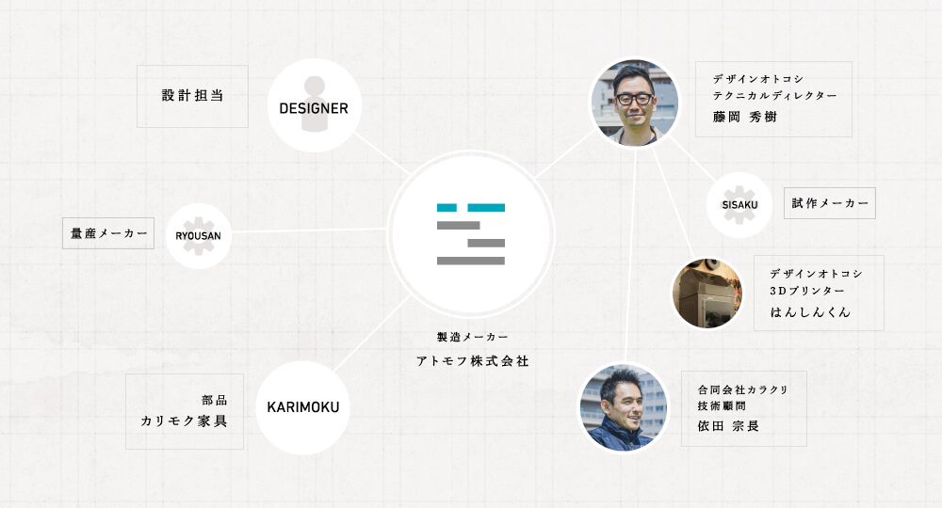This screenshot has height=508, width=942.
Task: Open photo of 藤岡 秀樹 with glasses
Action: 635,103
